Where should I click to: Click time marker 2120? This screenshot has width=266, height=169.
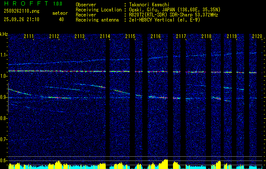pos(257,36)
